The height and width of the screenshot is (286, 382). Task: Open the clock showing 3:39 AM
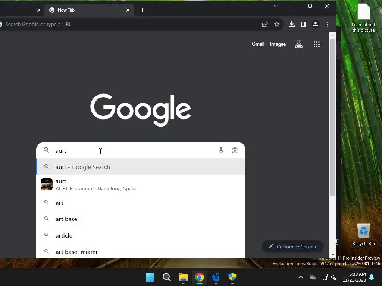(354, 277)
